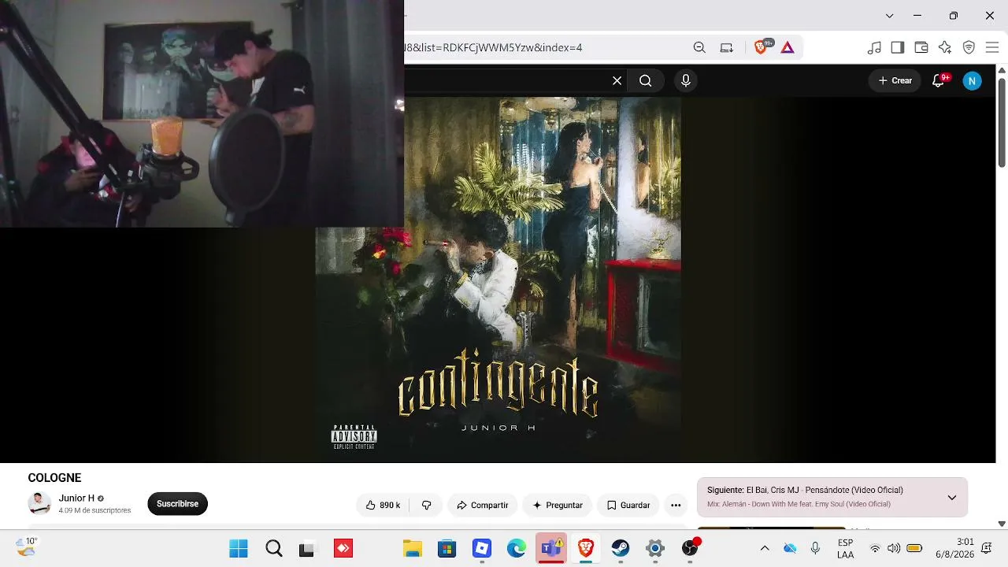Toggle the browser sidebar panel
This screenshot has height=567, width=1008.
coord(898,47)
